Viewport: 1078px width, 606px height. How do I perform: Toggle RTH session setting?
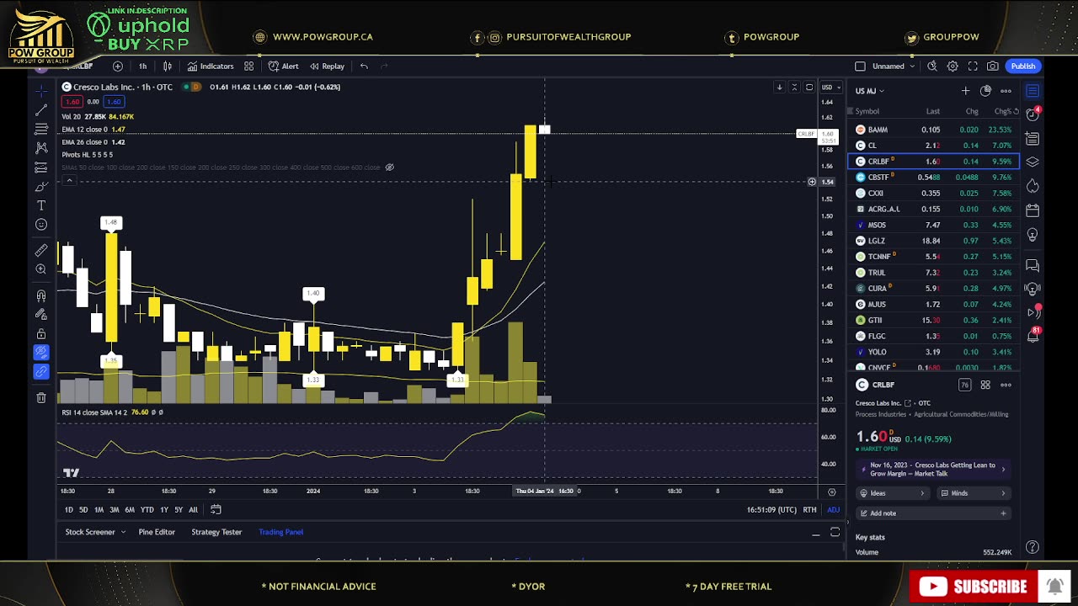(809, 509)
